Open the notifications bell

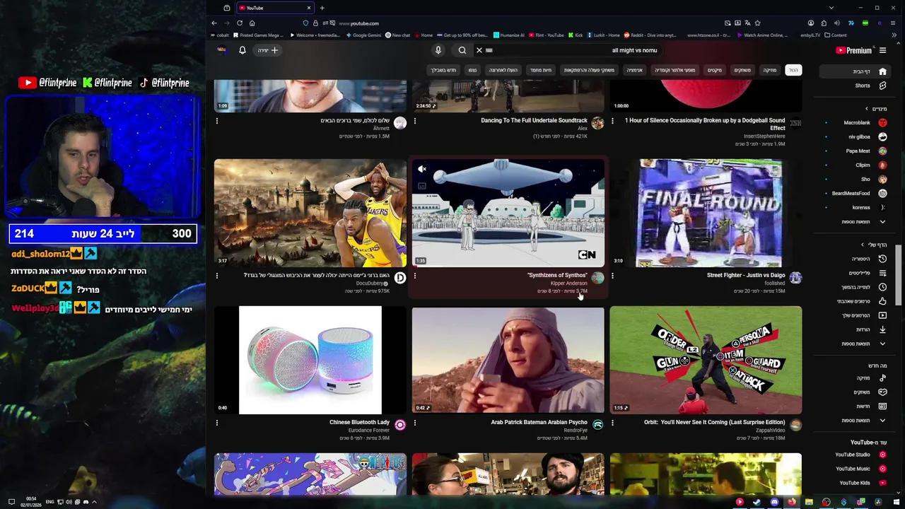[242, 50]
